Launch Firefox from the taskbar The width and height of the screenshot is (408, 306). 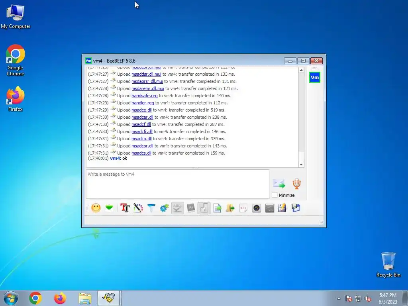click(60, 298)
